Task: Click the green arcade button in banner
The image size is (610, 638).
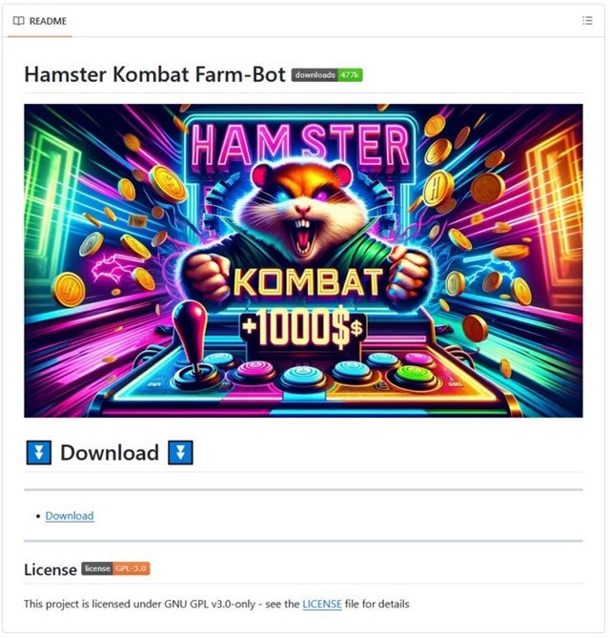Action: pyautogui.click(x=414, y=374)
